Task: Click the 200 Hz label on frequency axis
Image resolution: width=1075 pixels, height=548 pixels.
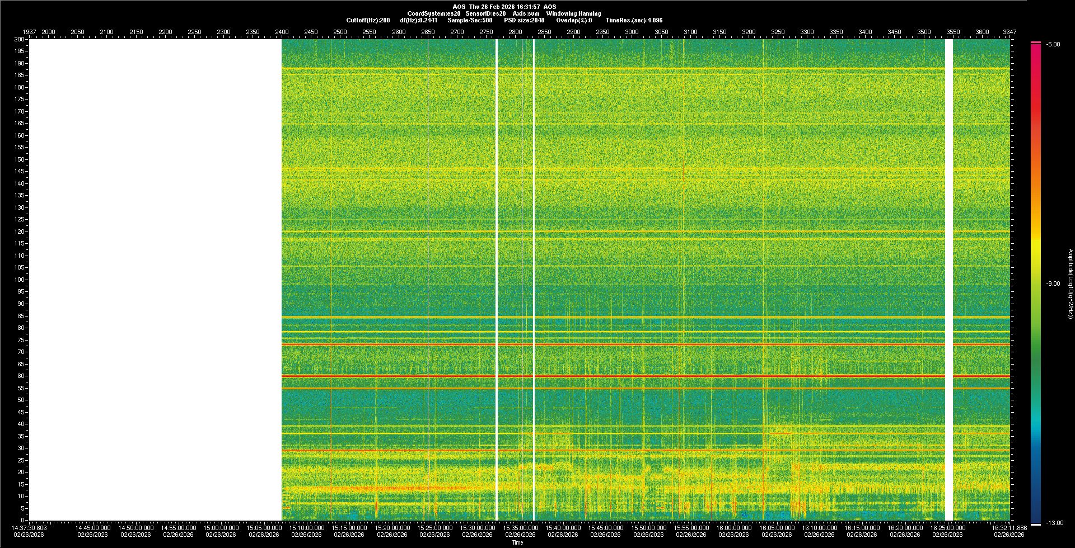Action: (x=19, y=40)
